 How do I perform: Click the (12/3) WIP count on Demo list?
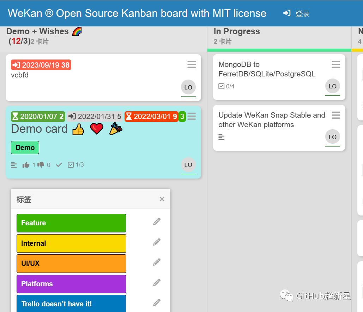(x=20, y=41)
